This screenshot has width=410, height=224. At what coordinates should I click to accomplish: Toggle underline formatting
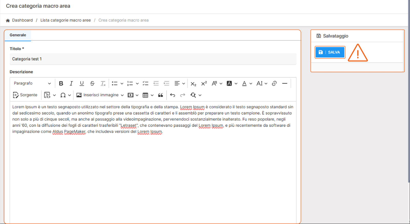tap(82, 83)
